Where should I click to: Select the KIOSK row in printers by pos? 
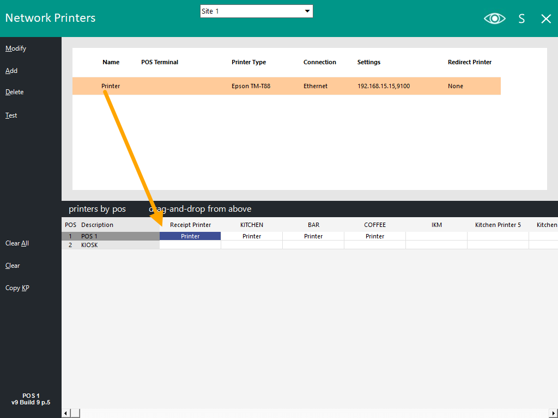click(109, 245)
